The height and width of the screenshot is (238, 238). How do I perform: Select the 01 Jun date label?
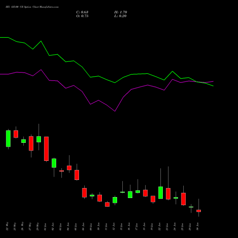tap(45, 227)
